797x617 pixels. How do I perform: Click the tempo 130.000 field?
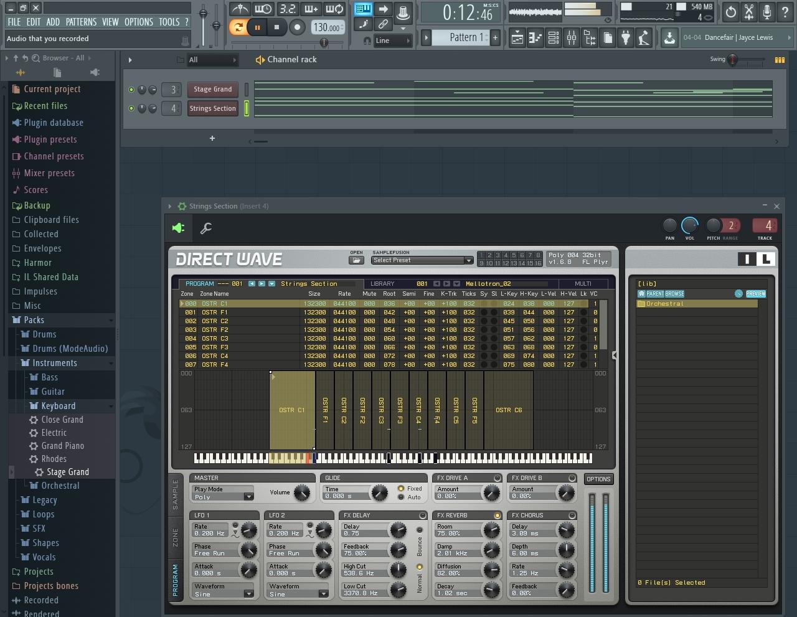coord(327,27)
